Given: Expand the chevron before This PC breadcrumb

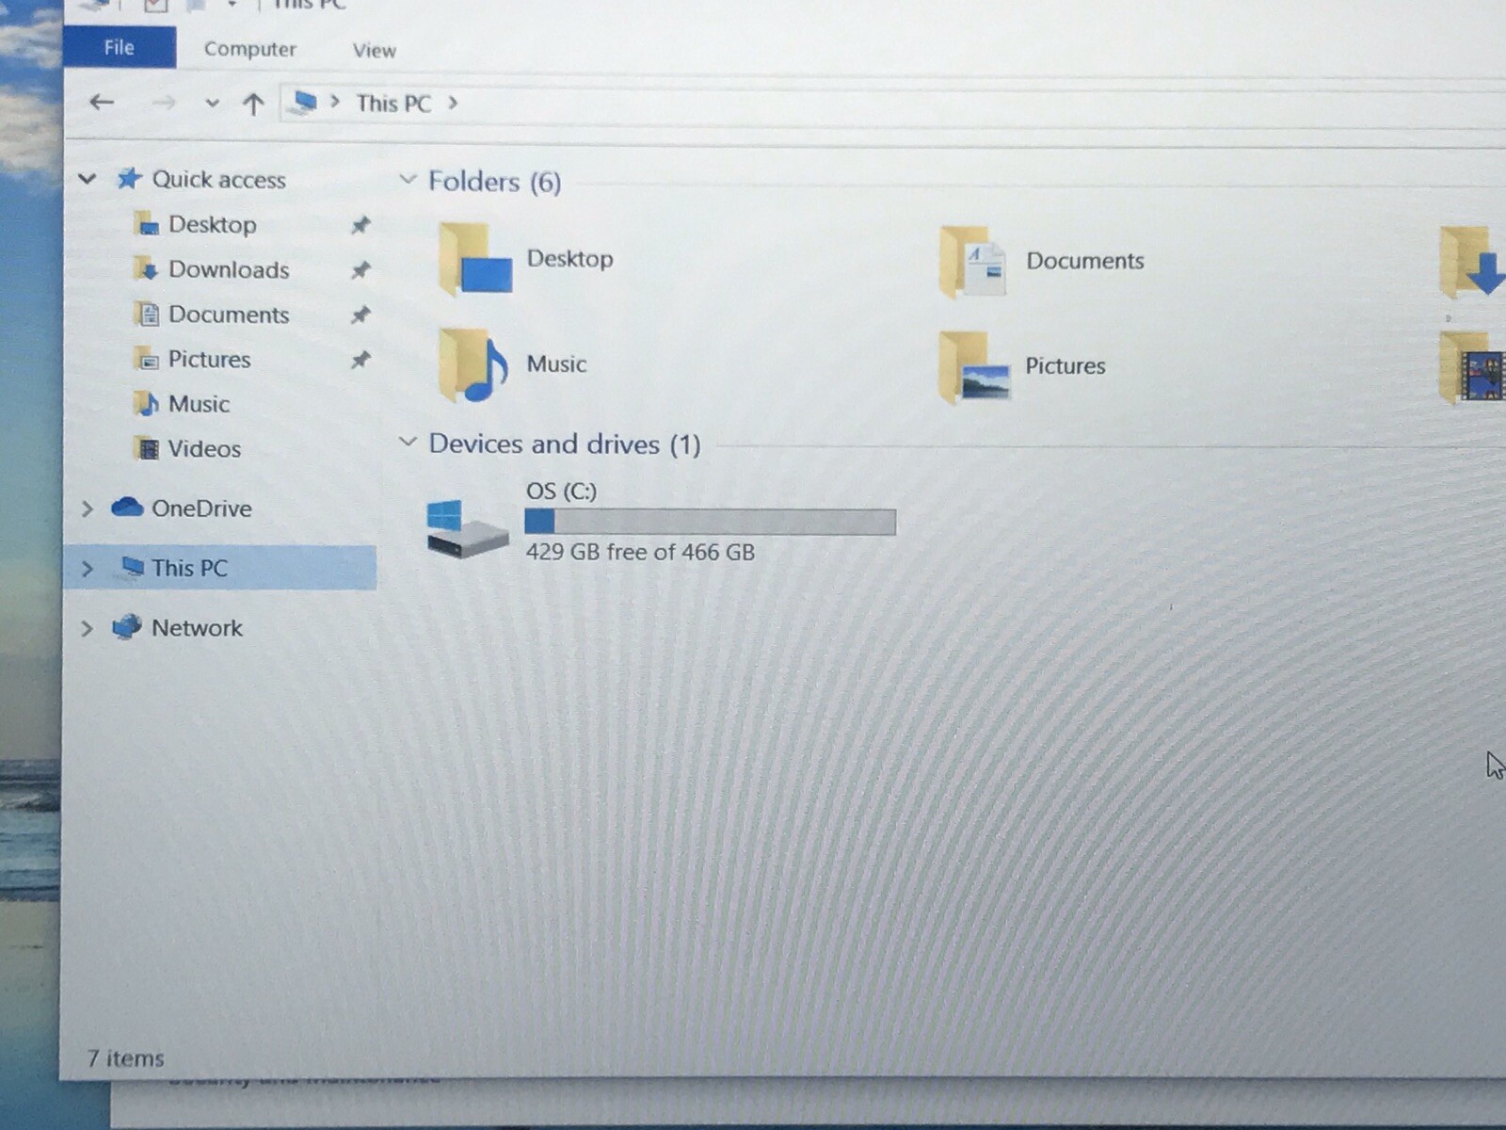Looking at the screenshot, I should pyautogui.click(x=335, y=102).
